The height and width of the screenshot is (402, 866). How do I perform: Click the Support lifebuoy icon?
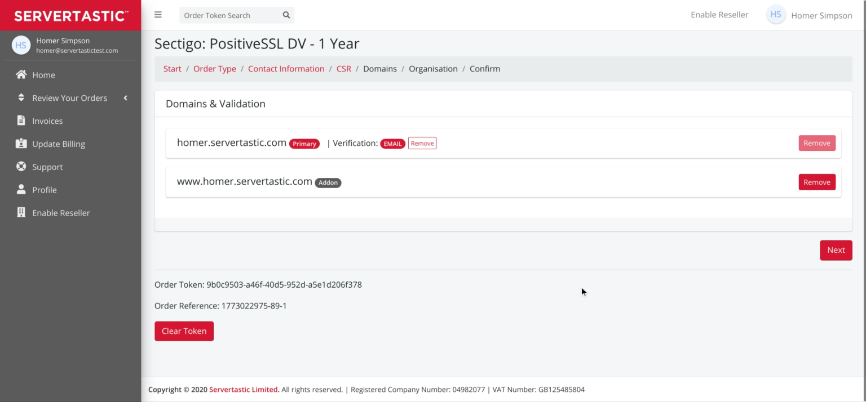(x=21, y=167)
